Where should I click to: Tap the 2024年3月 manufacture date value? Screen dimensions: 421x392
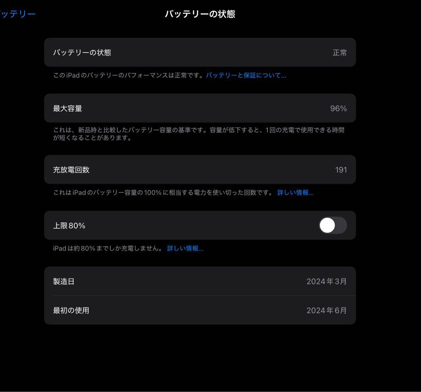pos(327,281)
